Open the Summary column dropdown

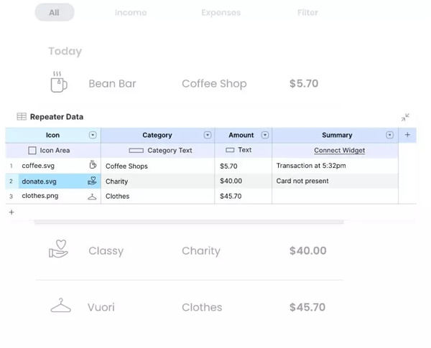point(390,135)
